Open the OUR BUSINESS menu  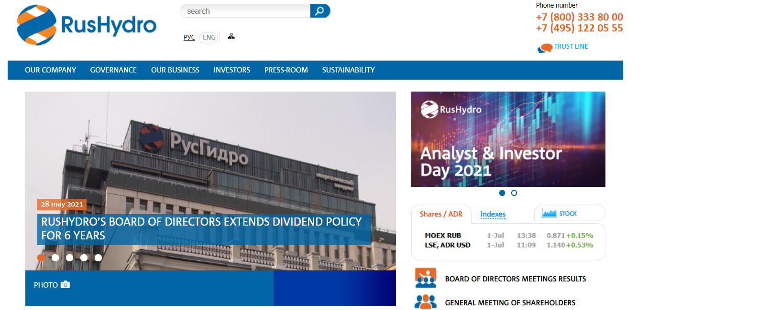(175, 70)
